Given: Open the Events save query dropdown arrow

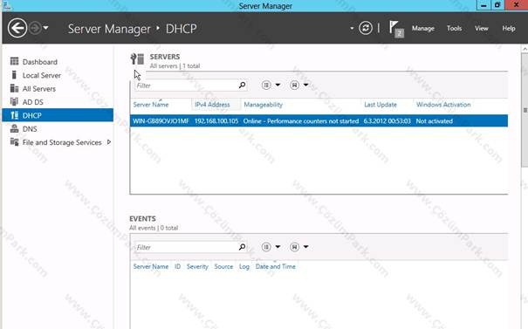Looking at the screenshot, I should [x=305, y=247].
